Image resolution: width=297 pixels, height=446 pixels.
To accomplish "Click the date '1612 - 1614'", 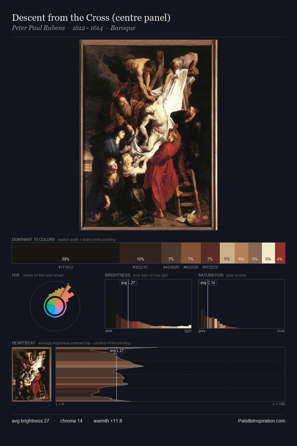I will pos(88,28).
